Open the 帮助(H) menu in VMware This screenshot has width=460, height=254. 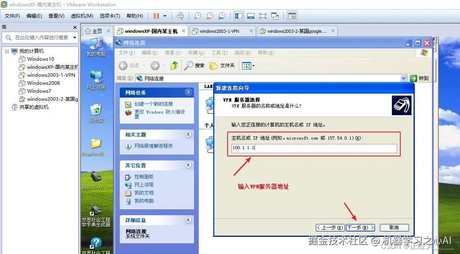[135, 16]
